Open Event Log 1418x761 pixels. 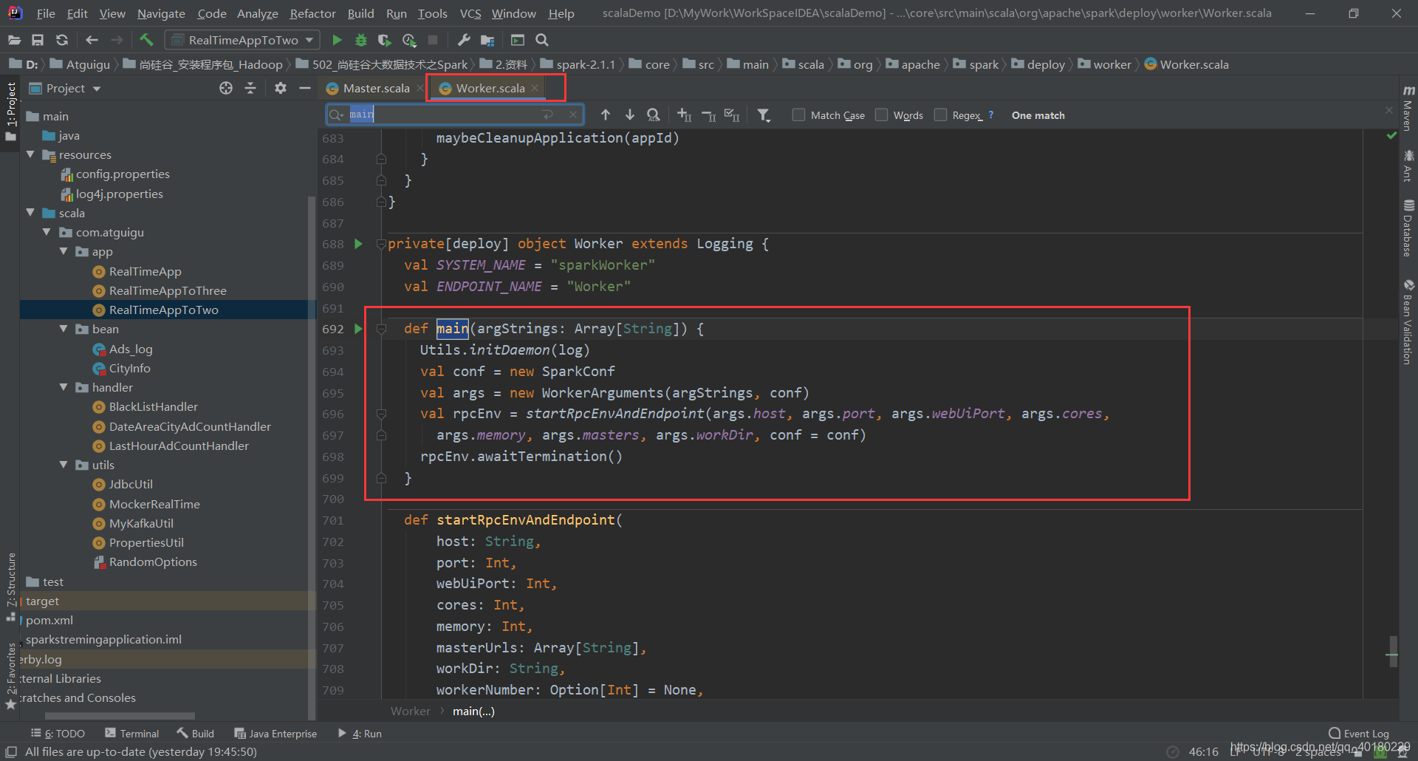pos(1359,734)
